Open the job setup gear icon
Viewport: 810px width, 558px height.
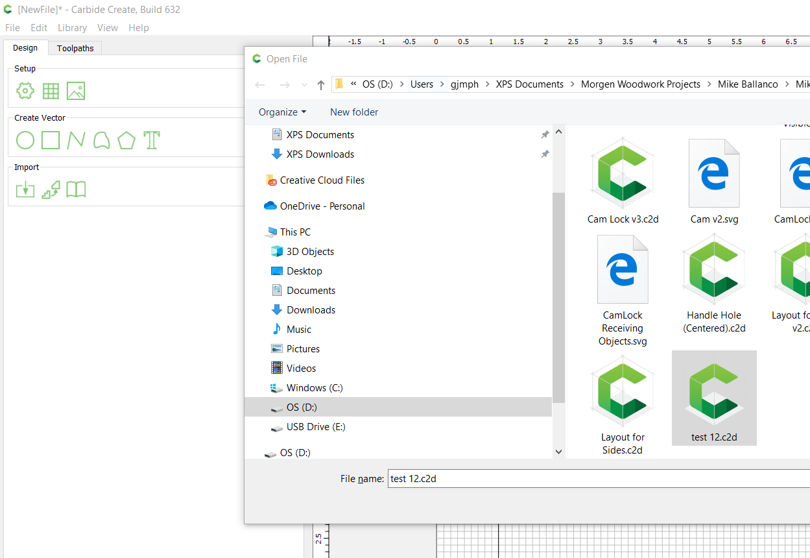pos(25,91)
